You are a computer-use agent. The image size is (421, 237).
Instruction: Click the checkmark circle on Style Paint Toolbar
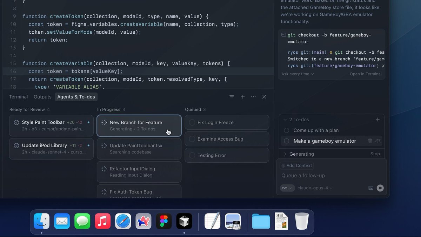[x=16, y=122]
